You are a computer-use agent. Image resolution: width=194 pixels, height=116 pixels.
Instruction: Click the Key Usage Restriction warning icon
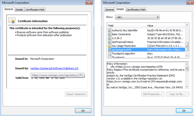tap(109, 46)
